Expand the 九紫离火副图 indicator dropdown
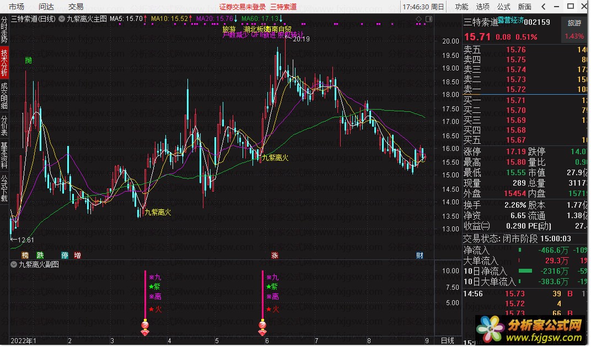This screenshot has height=347, width=591. click(14, 264)
